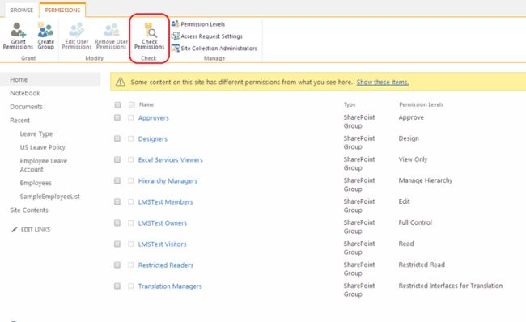The image size is (526, 322).
Task: Click the 'Show these items.' link
Action: pos(383,83)
